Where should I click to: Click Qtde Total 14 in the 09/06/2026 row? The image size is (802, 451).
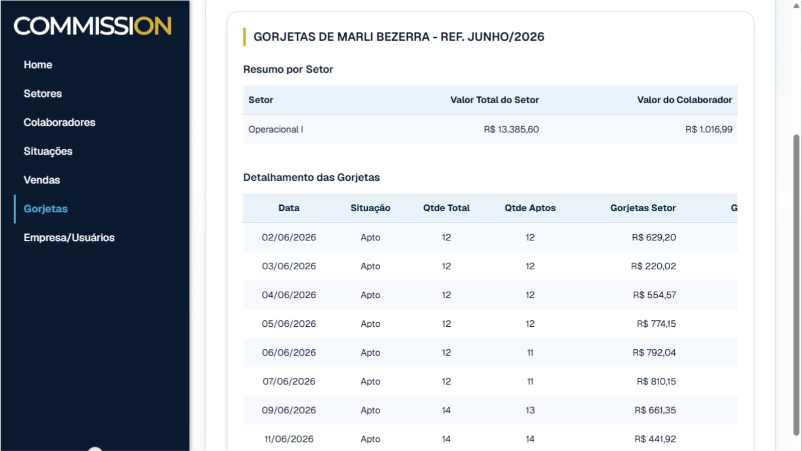coord(446,410)
